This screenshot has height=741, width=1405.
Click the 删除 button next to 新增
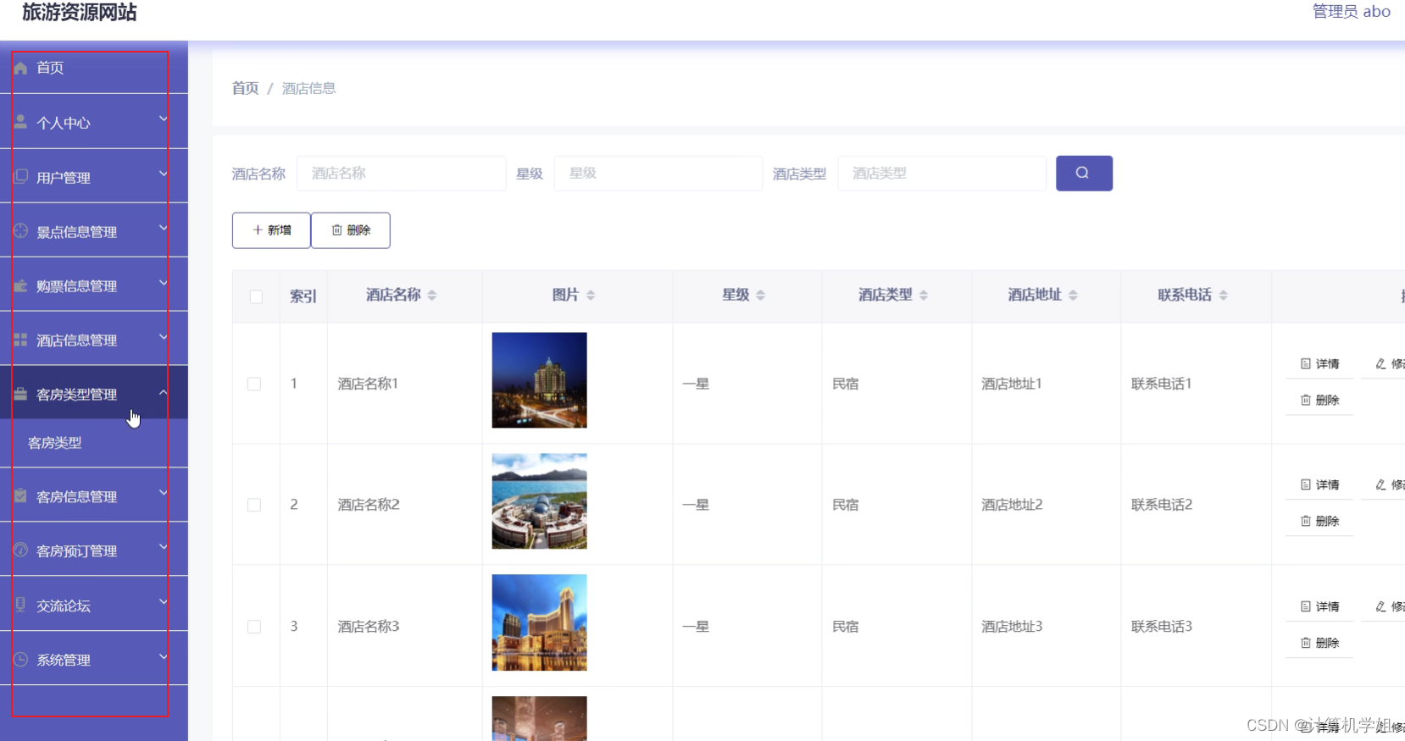point(351,230)
